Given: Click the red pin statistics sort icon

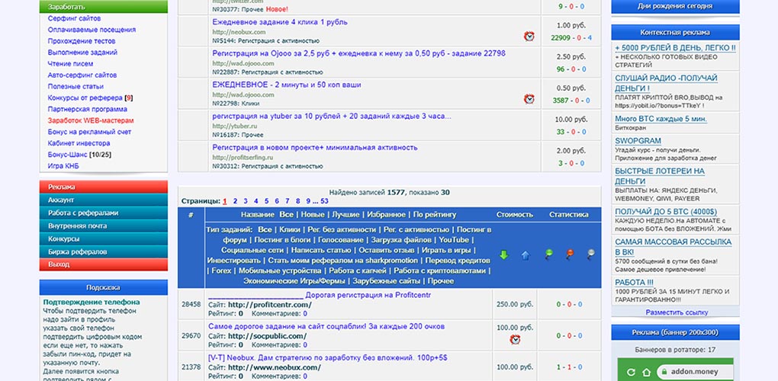Looking at the screenshot, I should pos(569,255).
